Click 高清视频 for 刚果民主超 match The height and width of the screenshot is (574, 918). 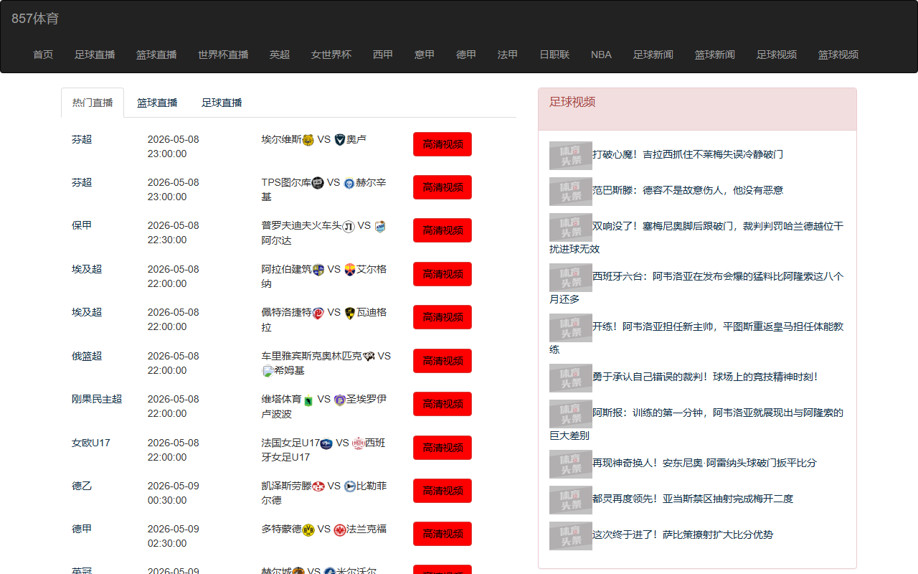[443, 404]
